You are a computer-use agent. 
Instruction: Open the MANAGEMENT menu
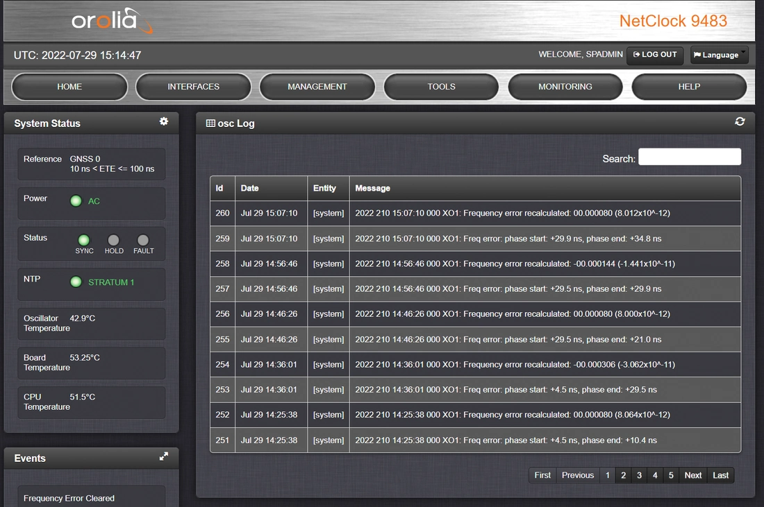point(317,87)
